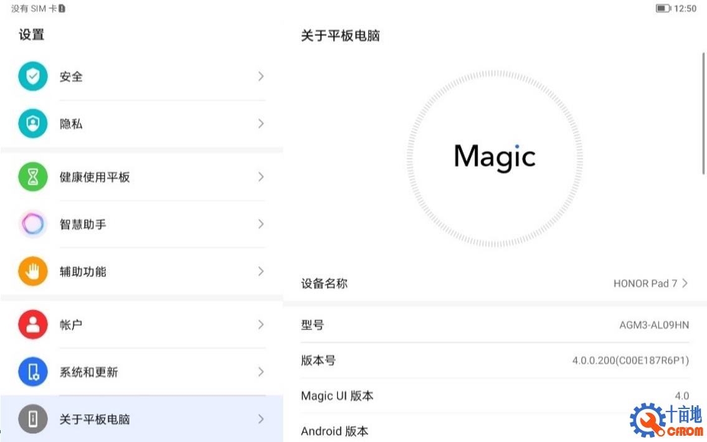Tap the Magic UI 版本 row
The image size is (707, 442).
tap(495, 395)
